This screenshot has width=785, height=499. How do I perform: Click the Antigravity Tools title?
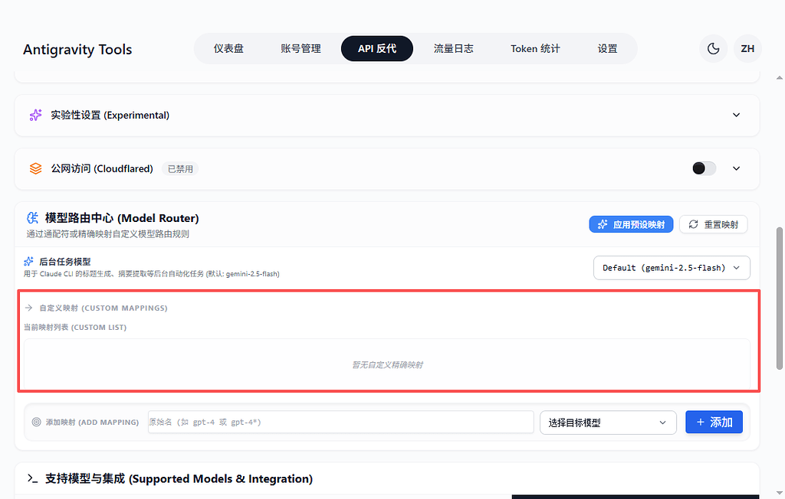77,50
